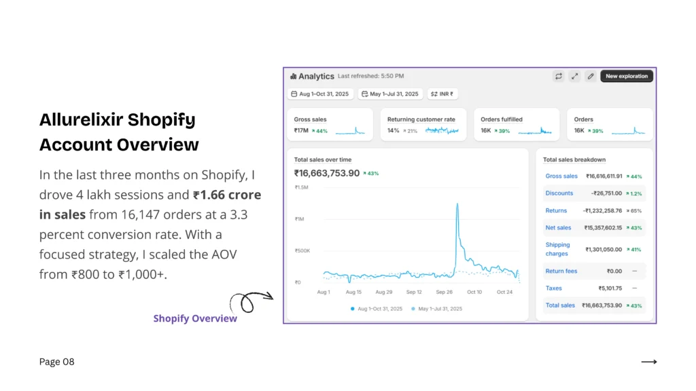Screen dimensions: 696x391
Task: Open the INR ₹ currency selector
Action: click(442, 94)
